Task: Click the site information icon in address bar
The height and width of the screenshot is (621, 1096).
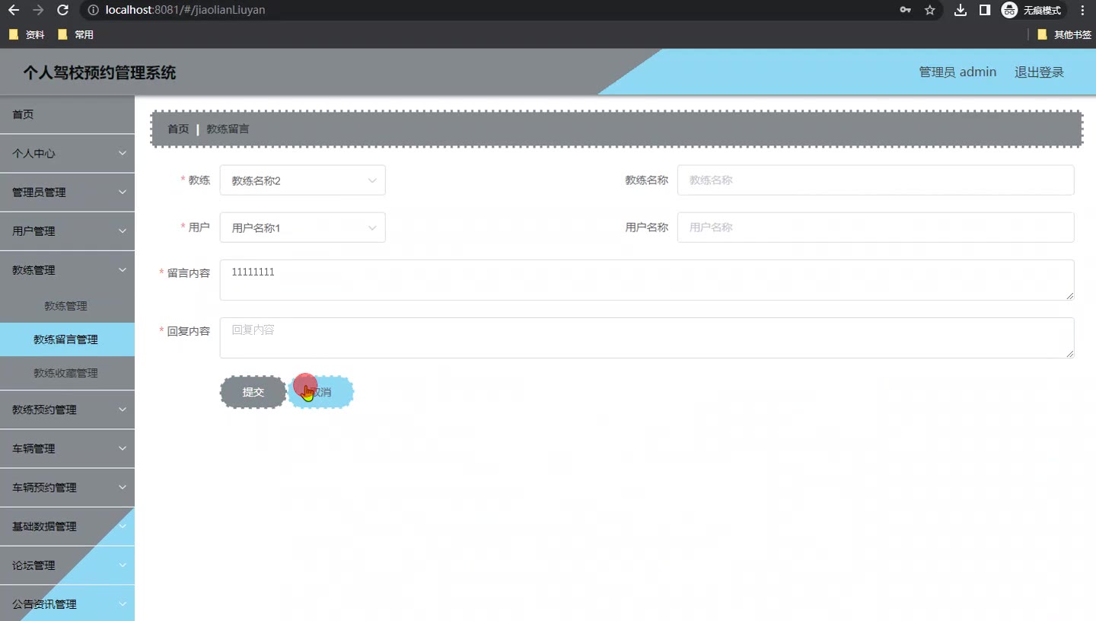Action: 93,11
